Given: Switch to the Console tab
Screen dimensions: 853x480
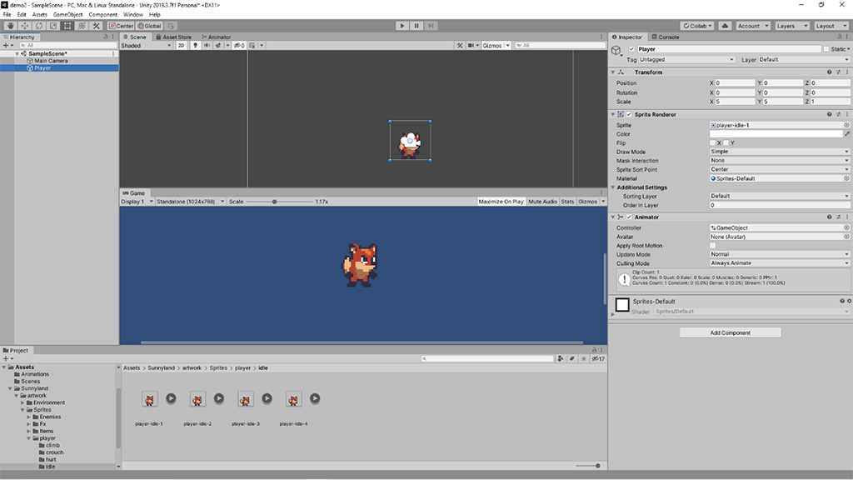Looking at the screenshot, I should (666, 37).
